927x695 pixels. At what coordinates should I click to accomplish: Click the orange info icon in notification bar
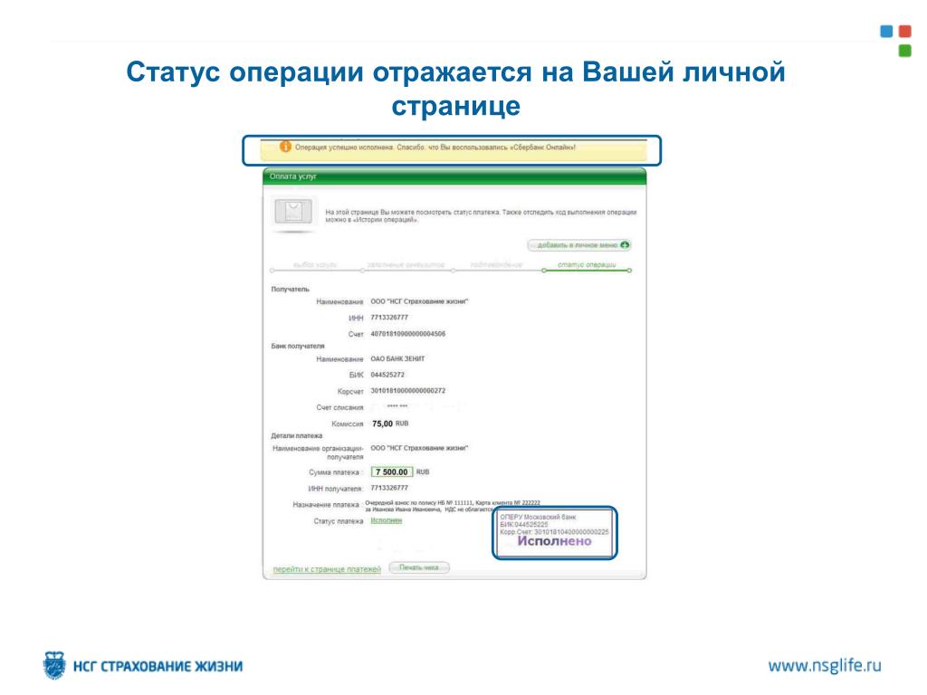coord(285,147)
